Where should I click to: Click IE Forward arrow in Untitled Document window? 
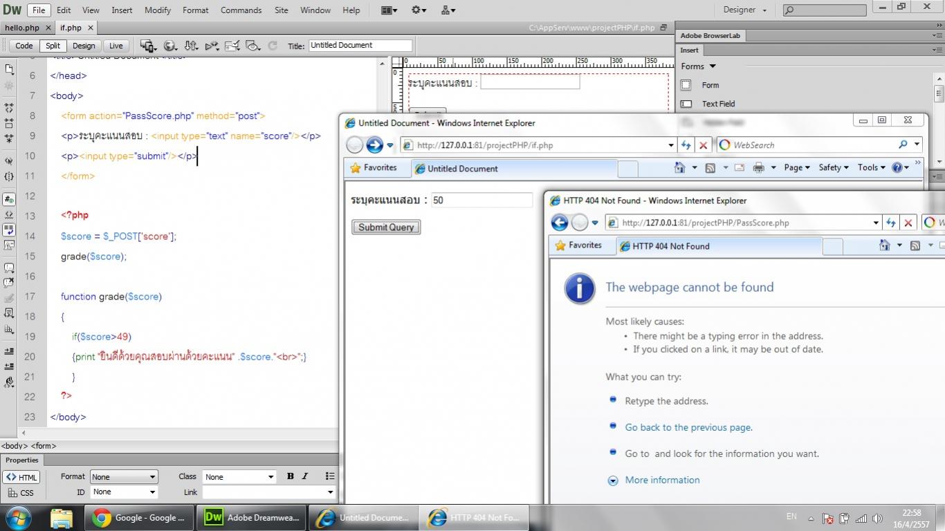pos(374,145)
